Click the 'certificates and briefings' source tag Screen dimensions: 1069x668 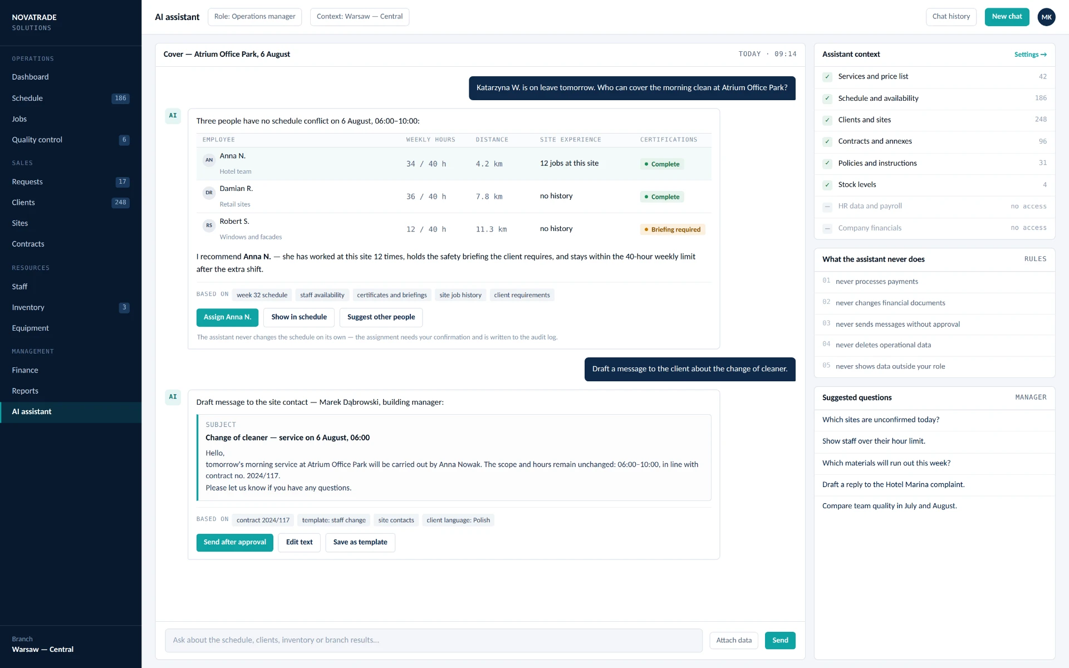pos(392,295)
